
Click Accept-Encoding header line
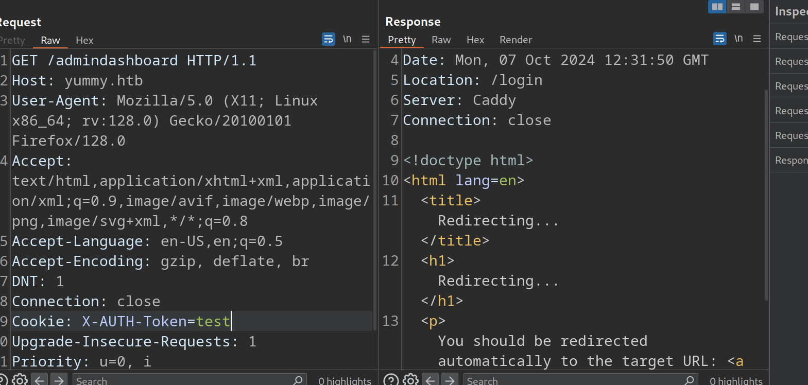[160, 261]
